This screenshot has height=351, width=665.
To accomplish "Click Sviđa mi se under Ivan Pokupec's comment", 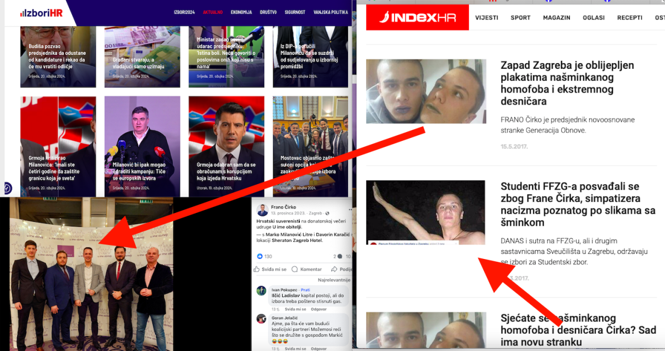I will click(295, 309).
